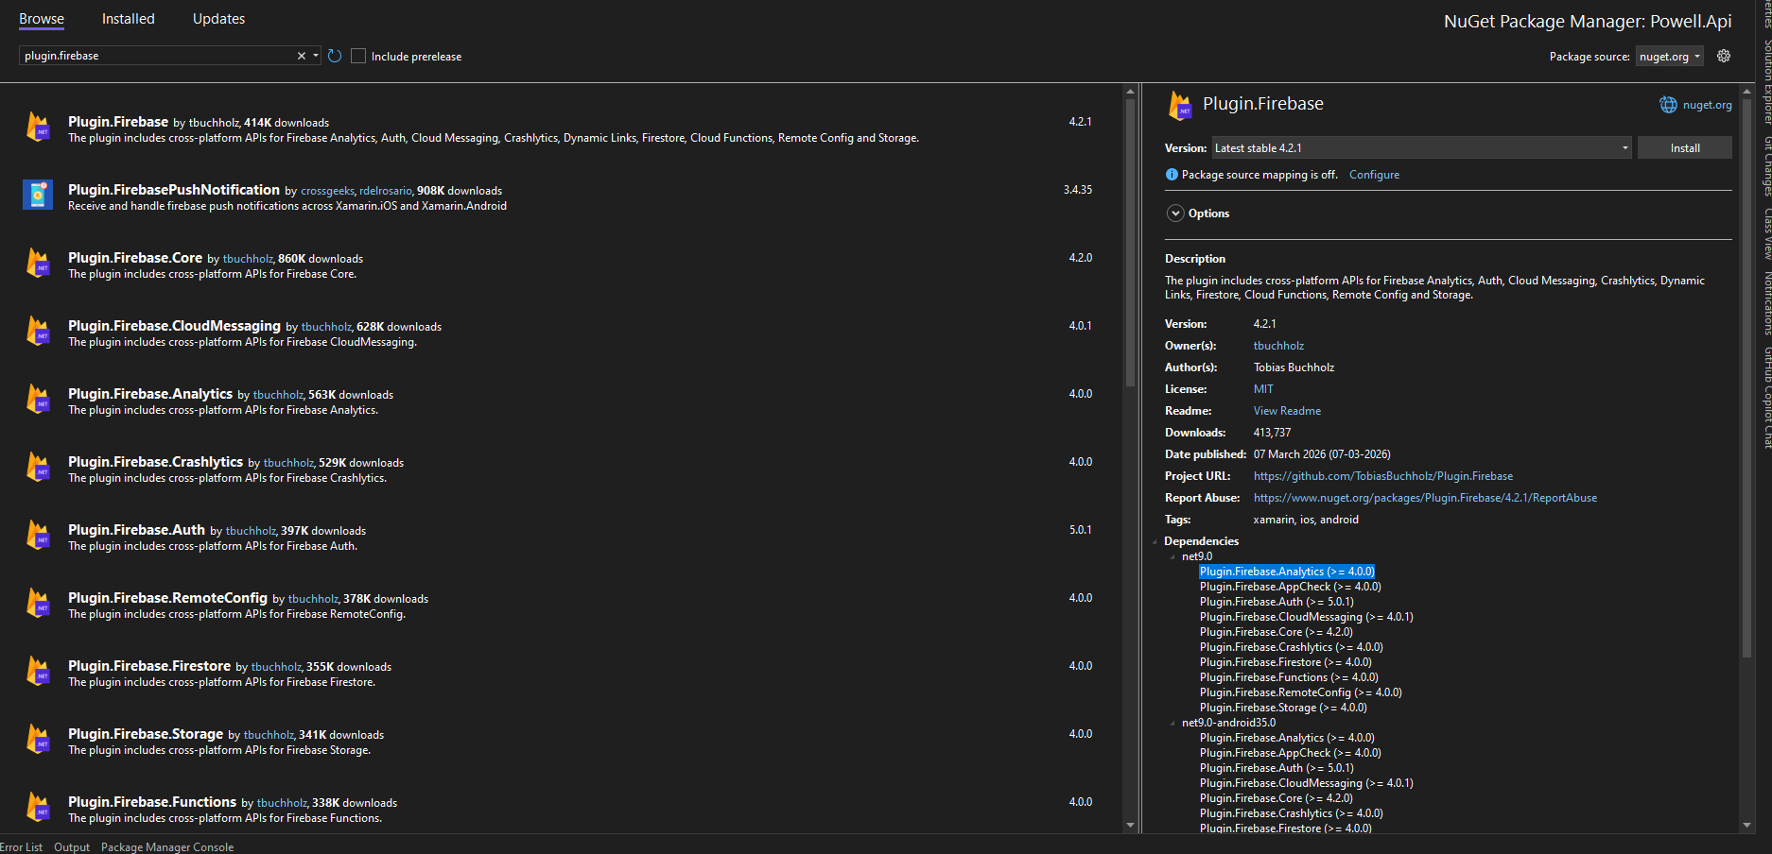This screenshot has width=1772, height=854.
Task: Click the Install button
Action: pyautogui.click(x=1685, y=147)
